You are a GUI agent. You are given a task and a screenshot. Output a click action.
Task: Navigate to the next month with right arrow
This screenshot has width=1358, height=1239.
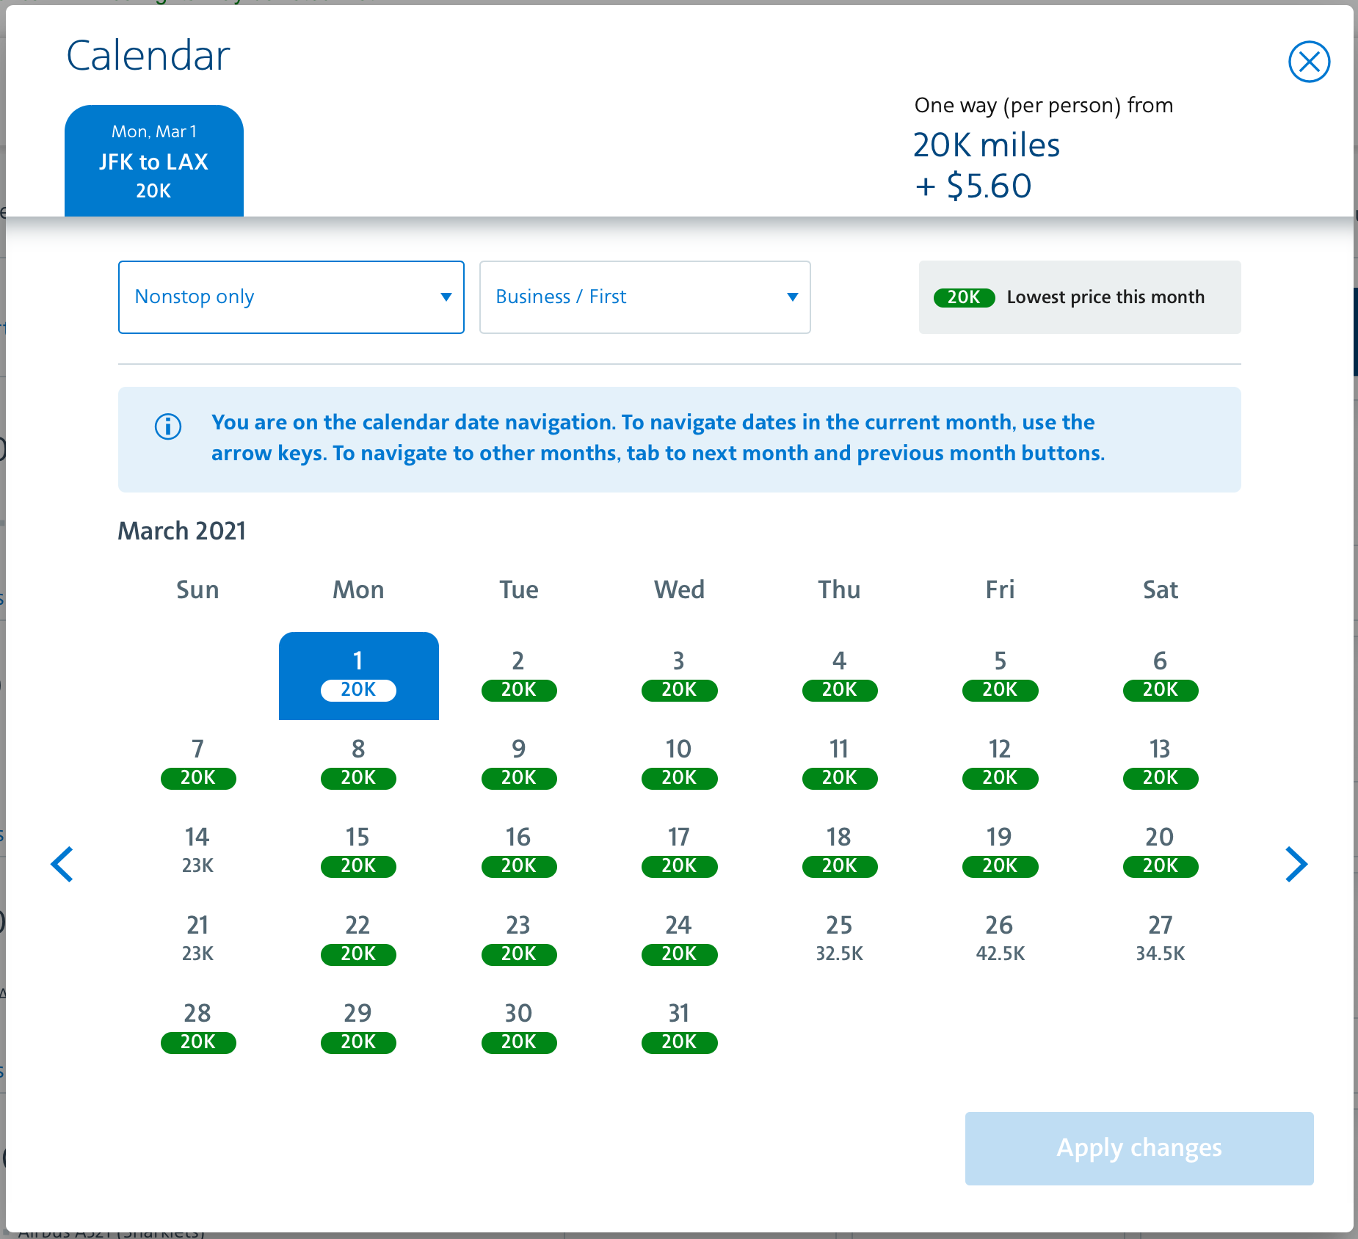(x=1296, y=864)
